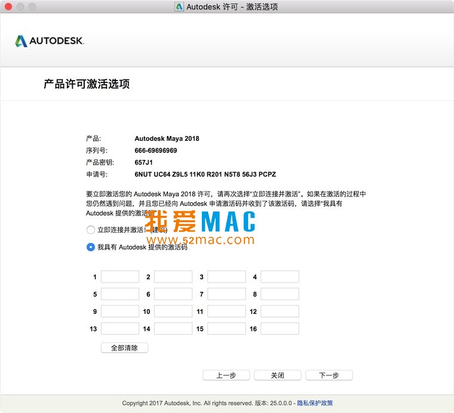Click the product name Autodesk Maya 2018
Image resolution: width=454 pixels, height=413 pixels.
[167, 138]
